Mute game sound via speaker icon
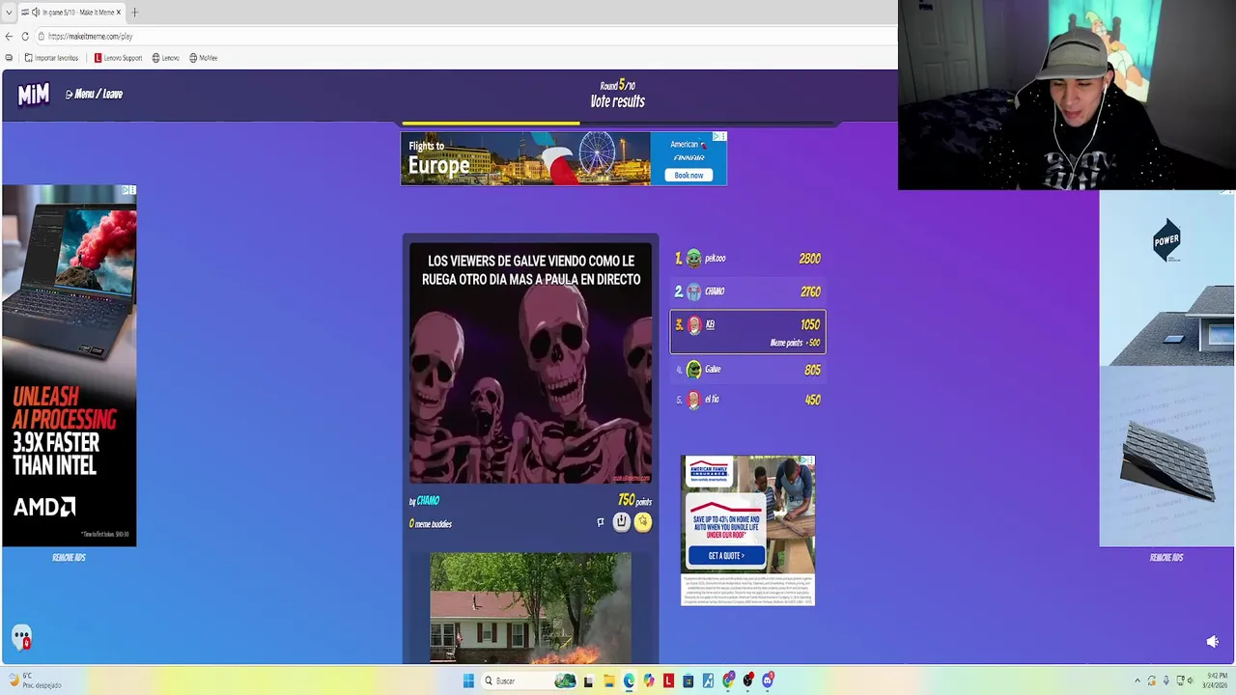Image resolution: width=1236 pixels, height=695 pixels. (1213, 641)
